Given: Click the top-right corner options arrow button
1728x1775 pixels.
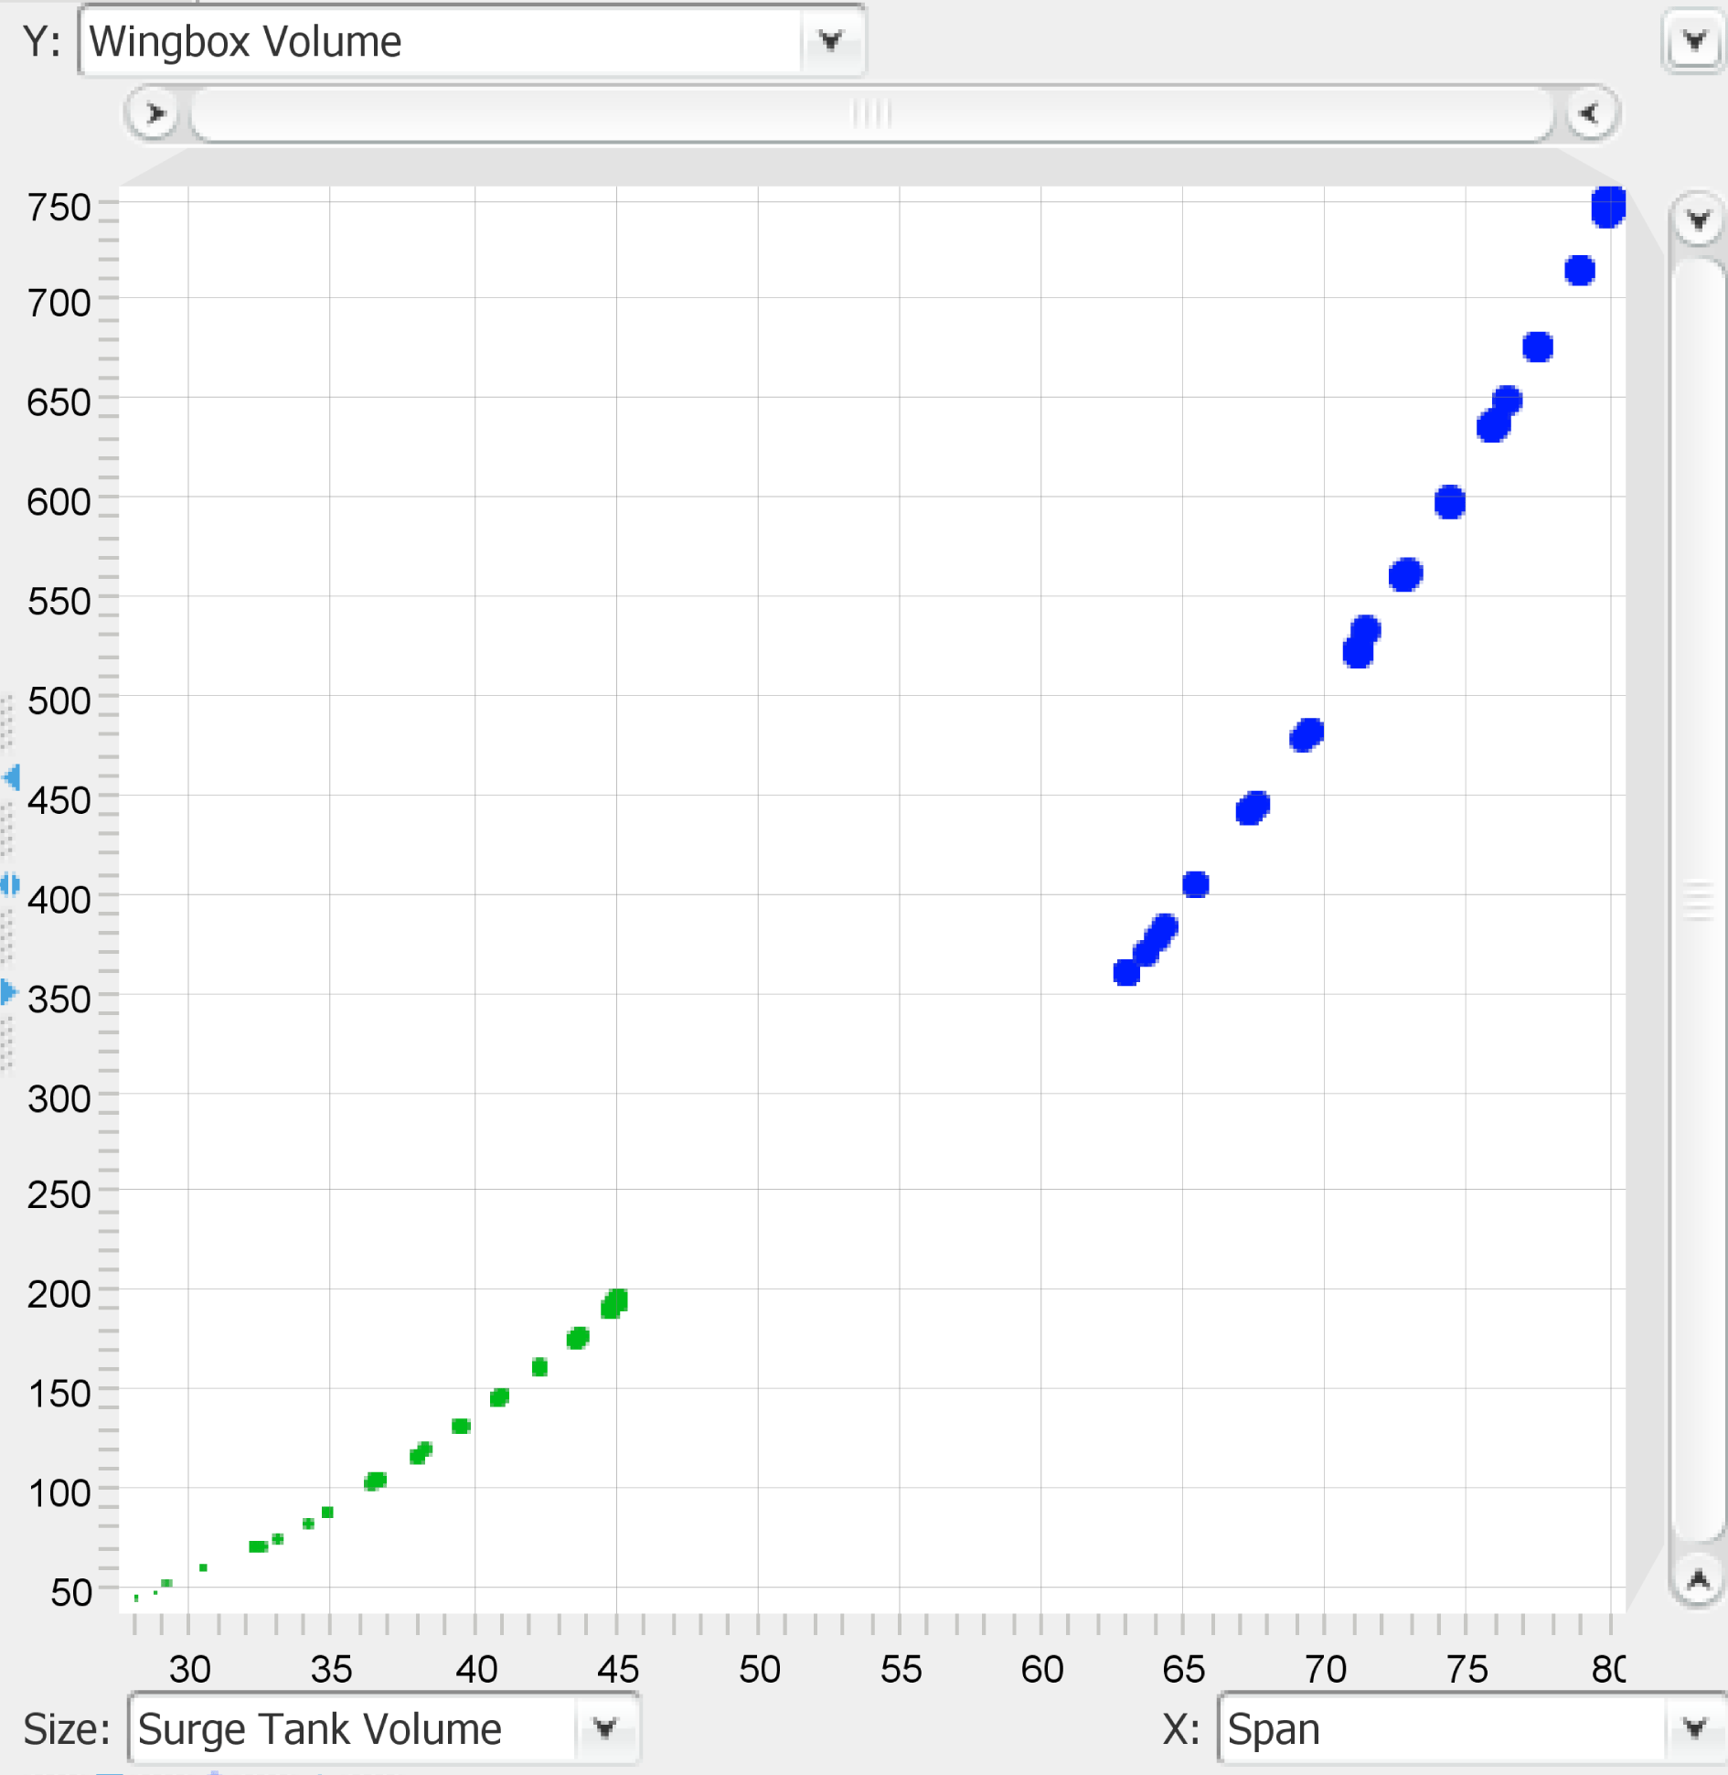Looking at the screenshot, I should point(1694,41).
